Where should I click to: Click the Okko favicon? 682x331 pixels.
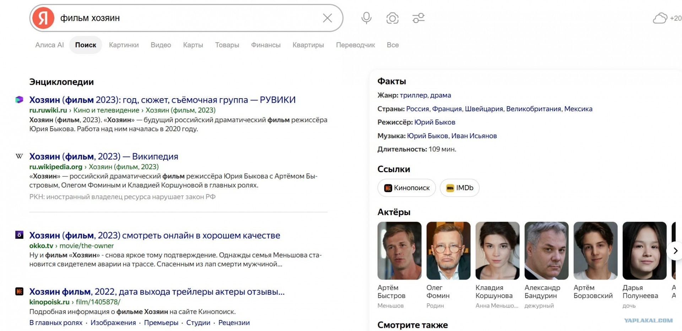19,235
